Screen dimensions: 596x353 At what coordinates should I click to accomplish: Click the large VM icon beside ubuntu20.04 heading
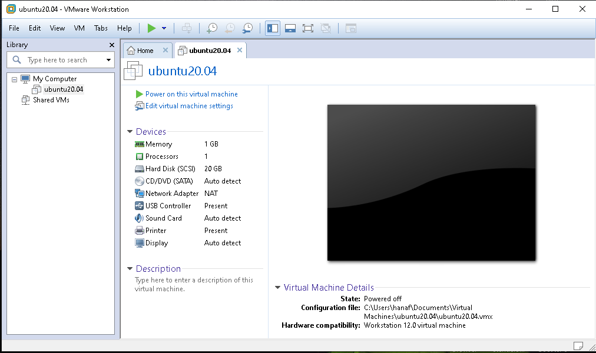point(133,71)
